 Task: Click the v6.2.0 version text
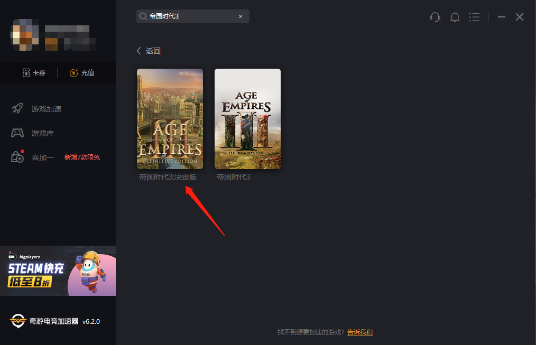91,321
